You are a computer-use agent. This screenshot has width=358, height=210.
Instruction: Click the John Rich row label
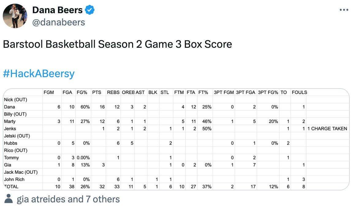[x=14, y=179]
